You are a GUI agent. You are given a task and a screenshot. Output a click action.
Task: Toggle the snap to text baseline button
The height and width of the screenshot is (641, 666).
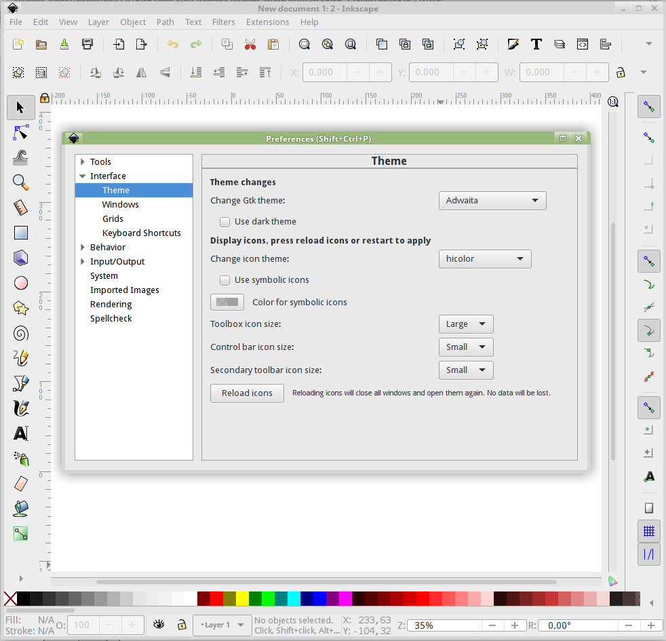[x=648, y=477]
